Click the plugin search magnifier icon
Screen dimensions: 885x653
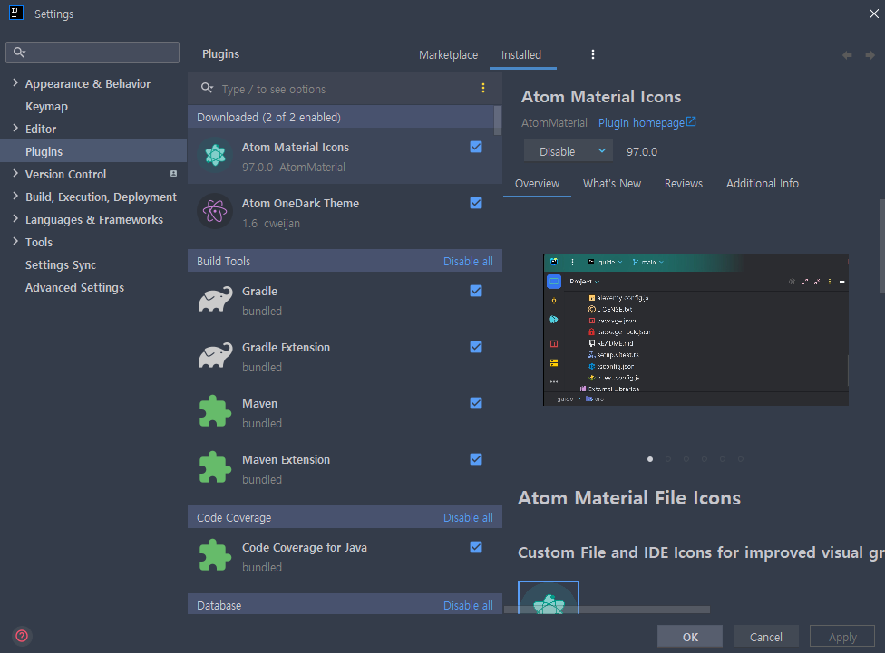[207, 88]
